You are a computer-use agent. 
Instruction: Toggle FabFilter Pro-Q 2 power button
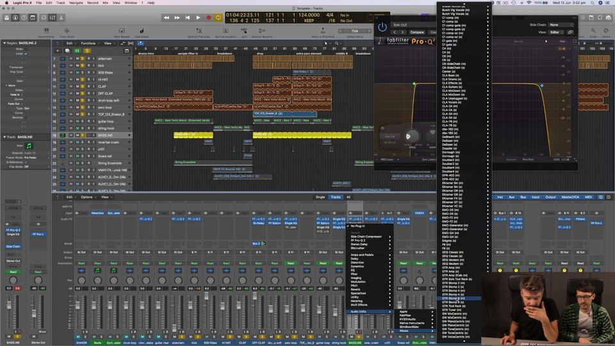(x=382, y=27)
